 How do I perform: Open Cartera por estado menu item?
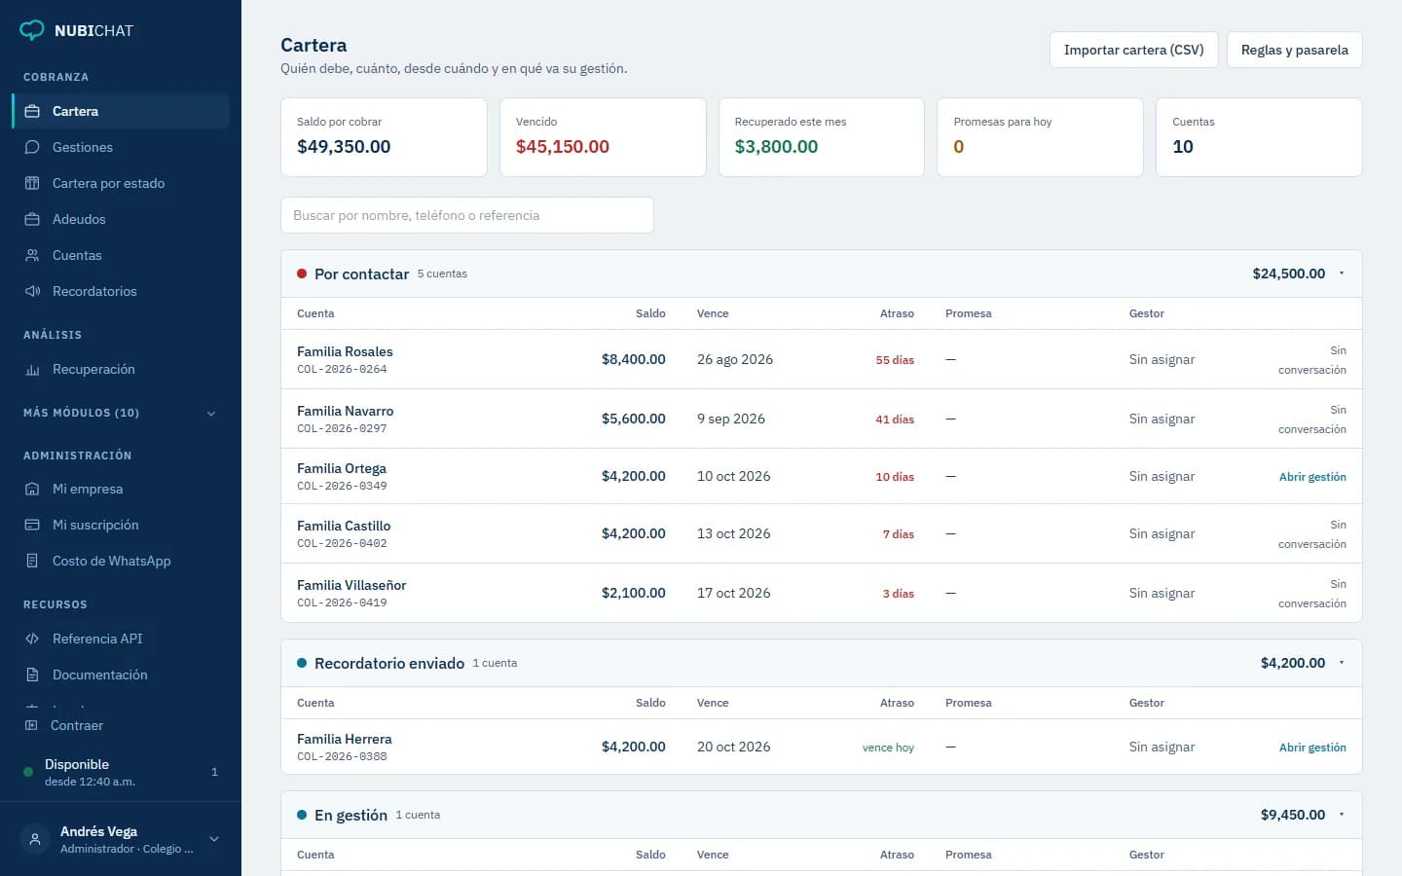[x=121, y=183]
